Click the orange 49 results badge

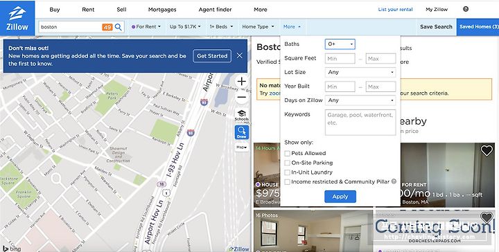click(107, 27)
